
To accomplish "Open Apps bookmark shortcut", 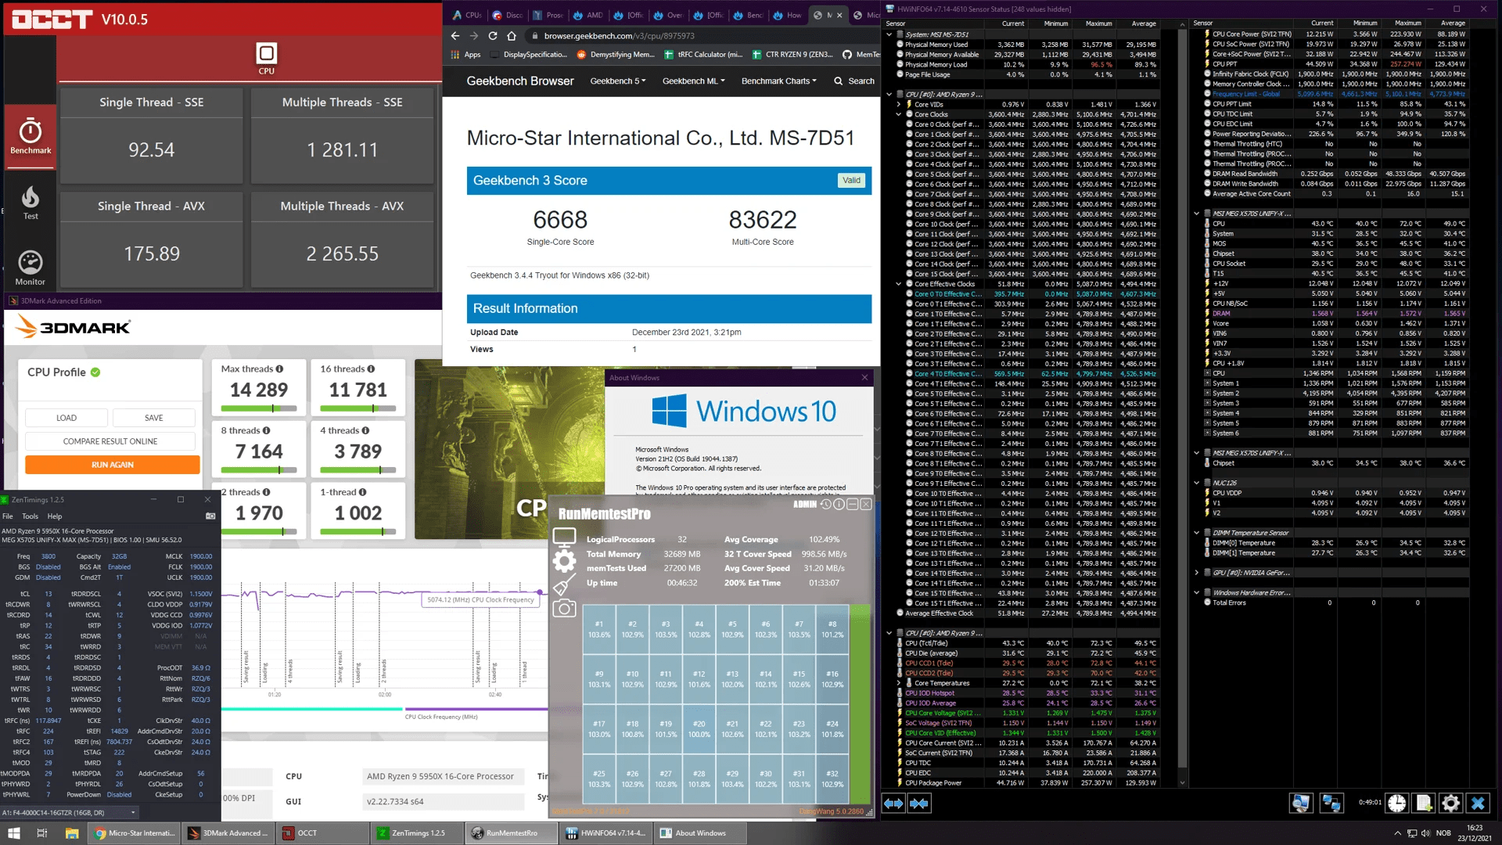I will pyautogui.click(x=466, y=55).
